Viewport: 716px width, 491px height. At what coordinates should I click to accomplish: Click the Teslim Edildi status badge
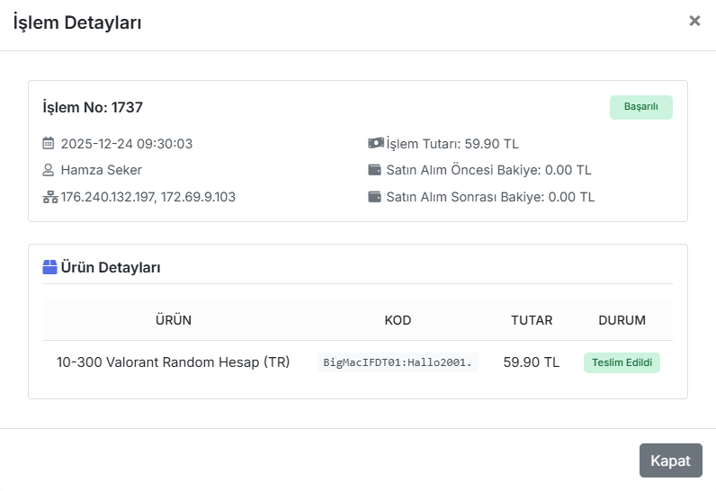click(622, 362)
